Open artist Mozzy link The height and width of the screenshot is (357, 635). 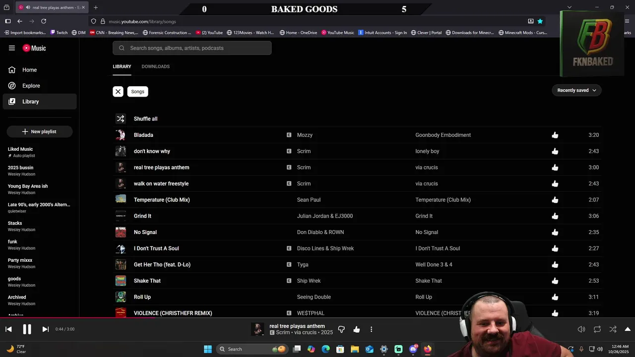[305, 135]
